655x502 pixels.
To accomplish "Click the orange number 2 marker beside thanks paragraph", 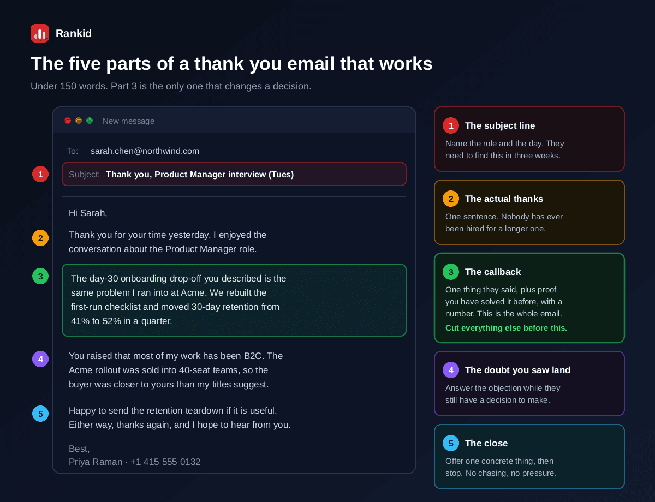I will coord(40,238).
